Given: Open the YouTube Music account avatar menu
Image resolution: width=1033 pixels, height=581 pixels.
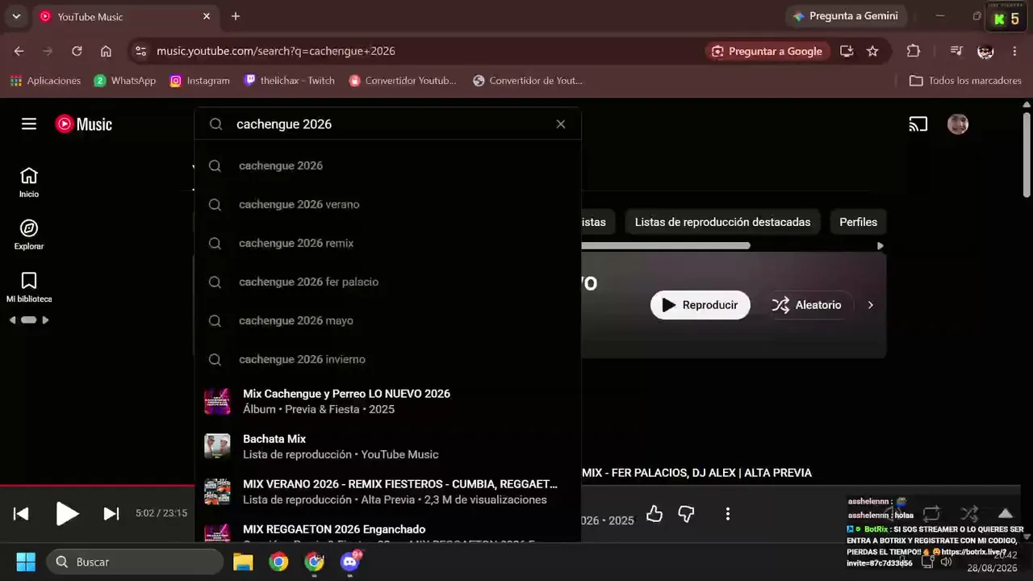Looking at the screenshot, I should click(958, 124).
